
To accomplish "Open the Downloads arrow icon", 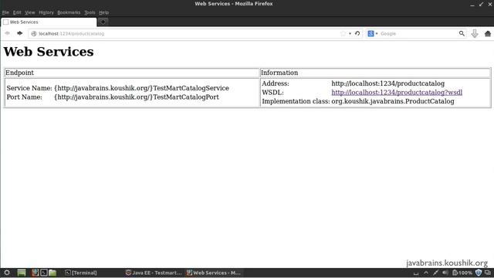I will point(475,33).
